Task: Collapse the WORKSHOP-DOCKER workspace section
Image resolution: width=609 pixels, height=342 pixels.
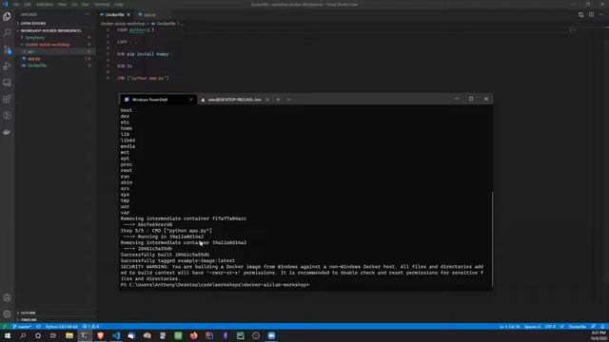Action: (55, 30)
